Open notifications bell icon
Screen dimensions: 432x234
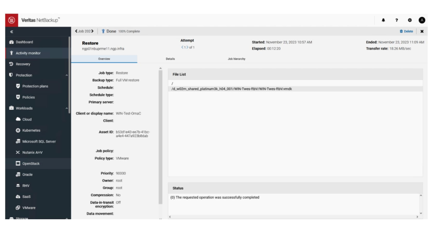coord(383,20)
